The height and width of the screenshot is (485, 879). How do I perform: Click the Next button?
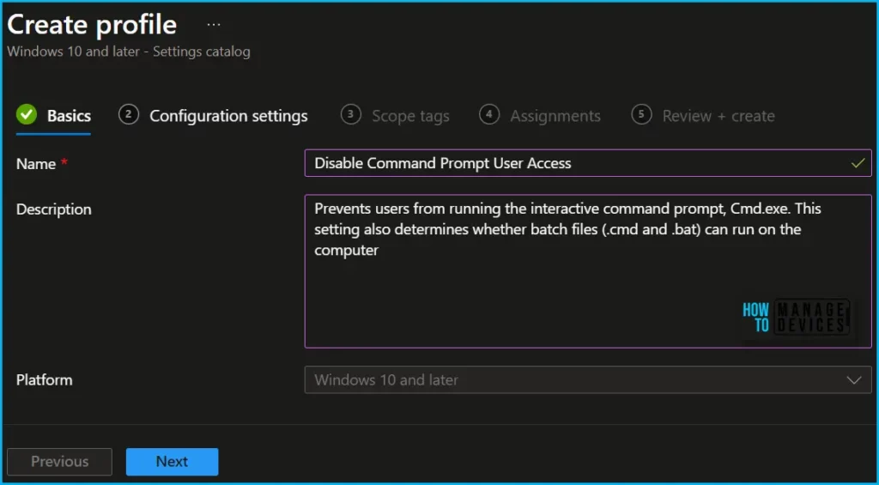tap(172, 462)
